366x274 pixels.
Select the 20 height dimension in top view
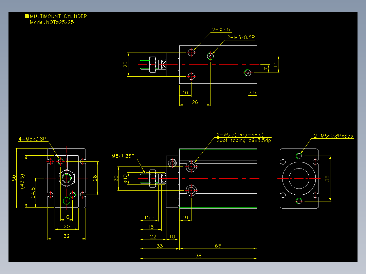point(125,64)
